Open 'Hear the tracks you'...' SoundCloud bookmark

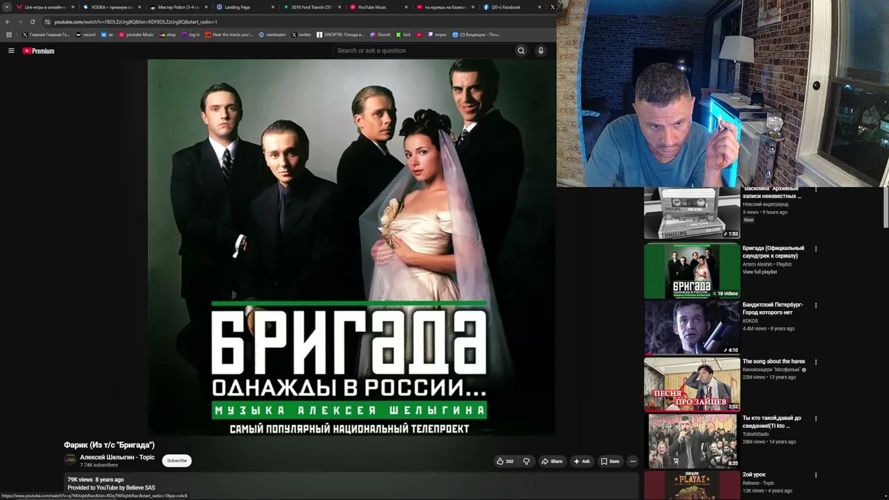229,34
